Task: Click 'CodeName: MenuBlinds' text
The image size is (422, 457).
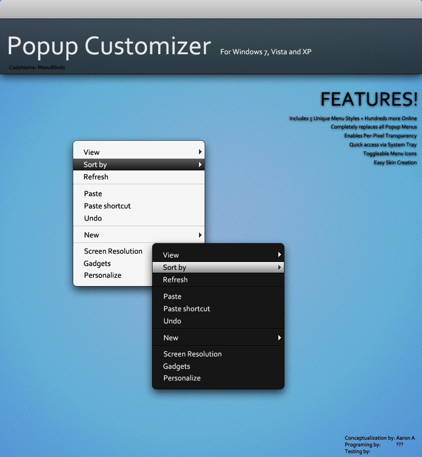Action: 37,68
